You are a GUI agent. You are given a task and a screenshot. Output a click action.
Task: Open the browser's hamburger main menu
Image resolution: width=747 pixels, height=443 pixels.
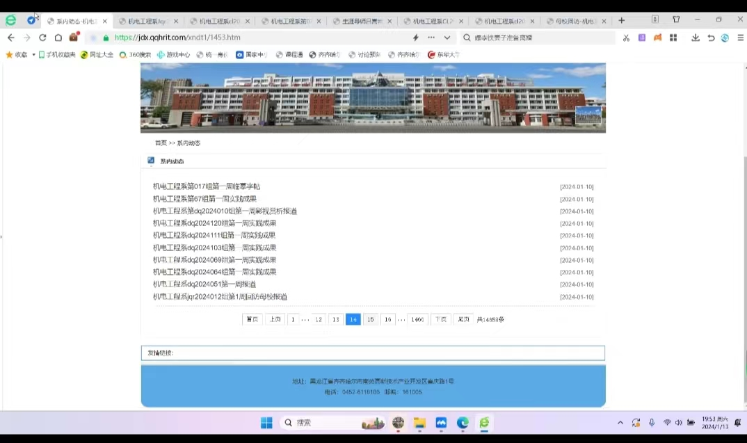pos(740,38)
